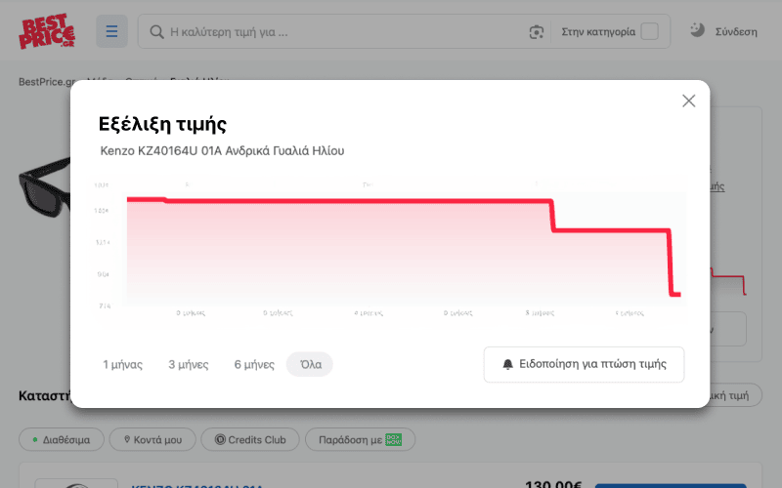Screen dimensions: 782x488
Task: Click the search magnifier icon
Action: [x=156, y=32]
